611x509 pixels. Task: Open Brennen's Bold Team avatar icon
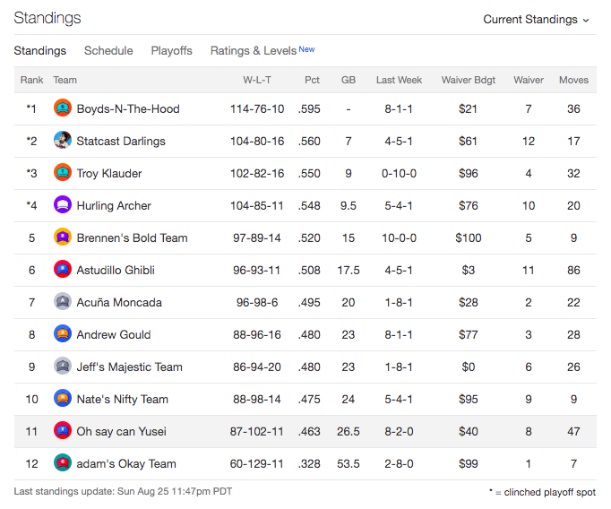point(63,237)
